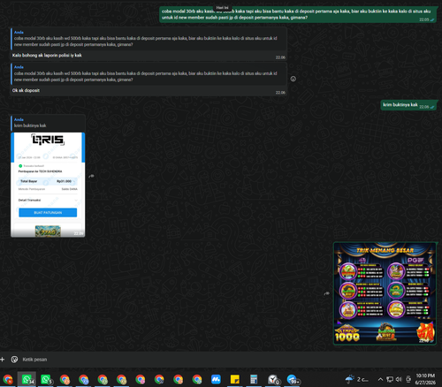Click timestamp 22.05 on top sent message
Screen dimensions: 442x387
click(x=424, y=19)
